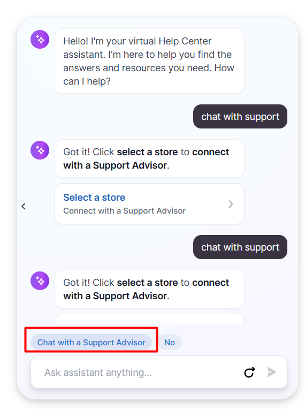Viewport: 305px width, 409px height.
Task: Click the first 'Got it! Click select a store' message
Action: 149,158
